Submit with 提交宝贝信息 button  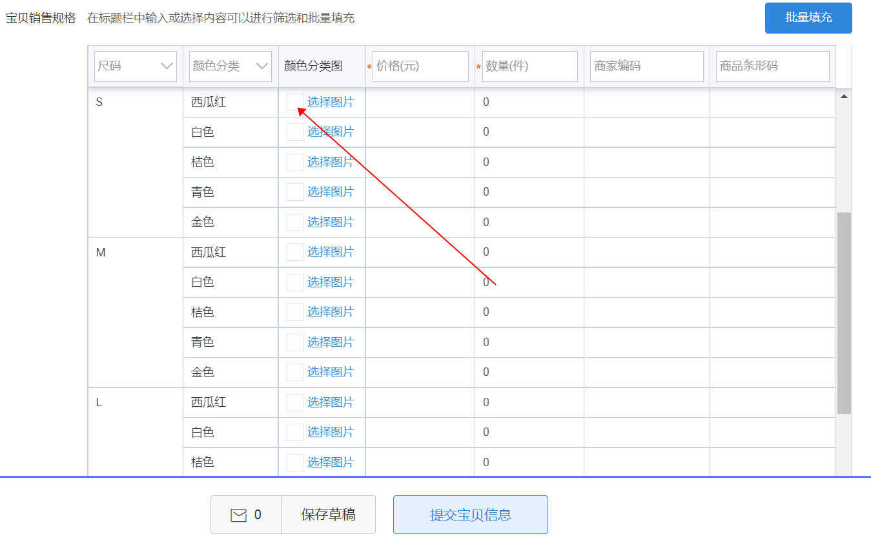tap(470, 515)
